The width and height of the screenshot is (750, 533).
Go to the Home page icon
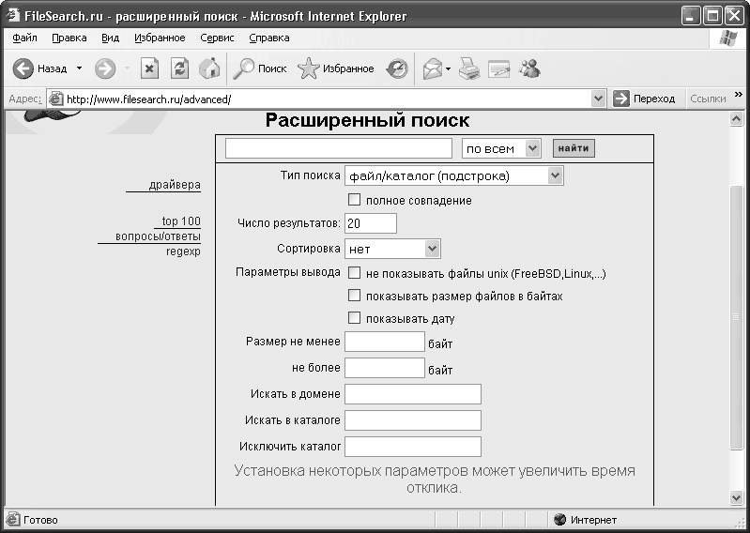pyautogui.click(x=209, y=69)
